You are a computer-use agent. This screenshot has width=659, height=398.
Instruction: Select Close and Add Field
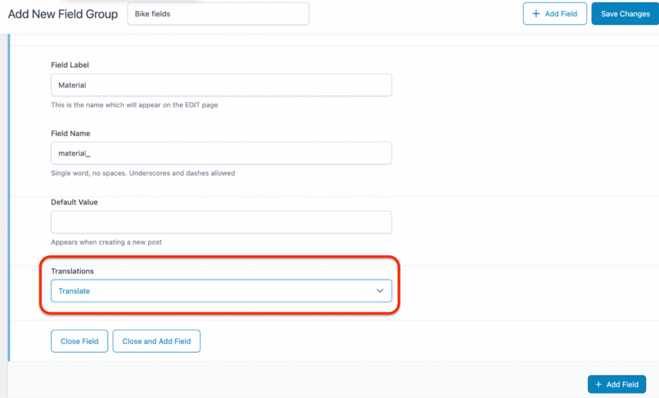pyautogui.click(x=156, y=341)
